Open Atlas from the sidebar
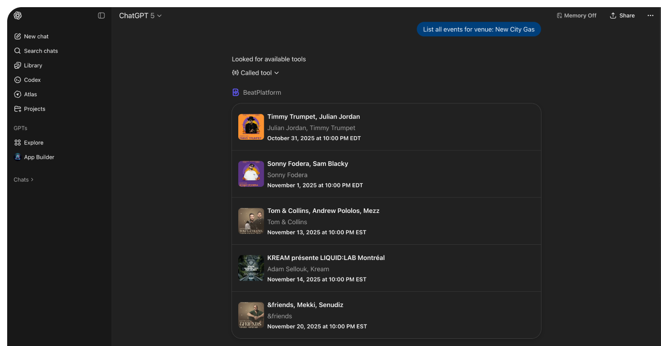 coord(30,94)
